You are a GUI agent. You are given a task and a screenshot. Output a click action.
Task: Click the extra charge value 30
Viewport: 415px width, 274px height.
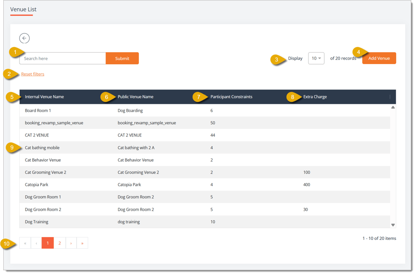307,210
